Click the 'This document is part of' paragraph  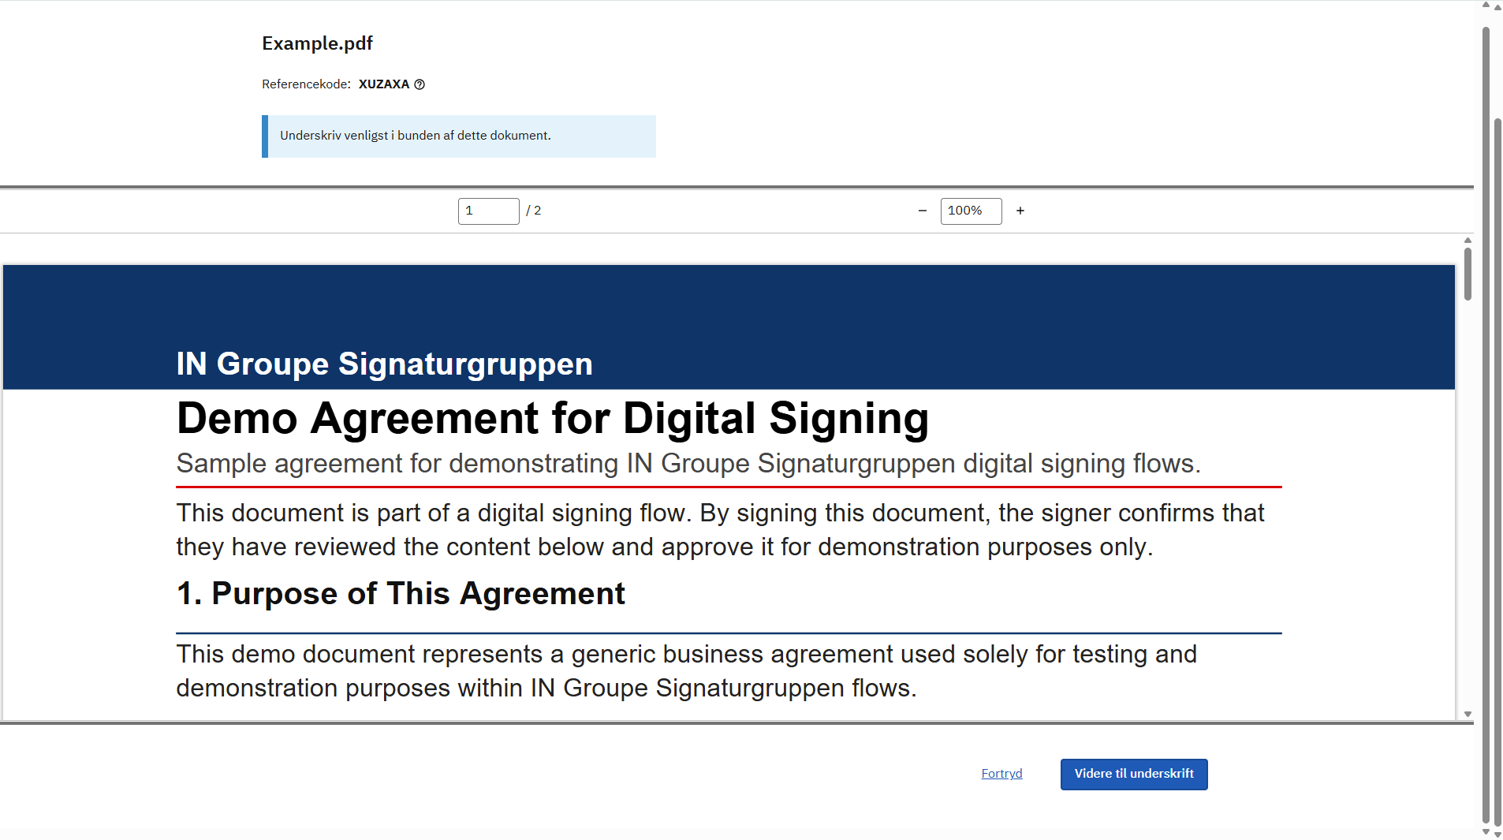click(719, 529)
